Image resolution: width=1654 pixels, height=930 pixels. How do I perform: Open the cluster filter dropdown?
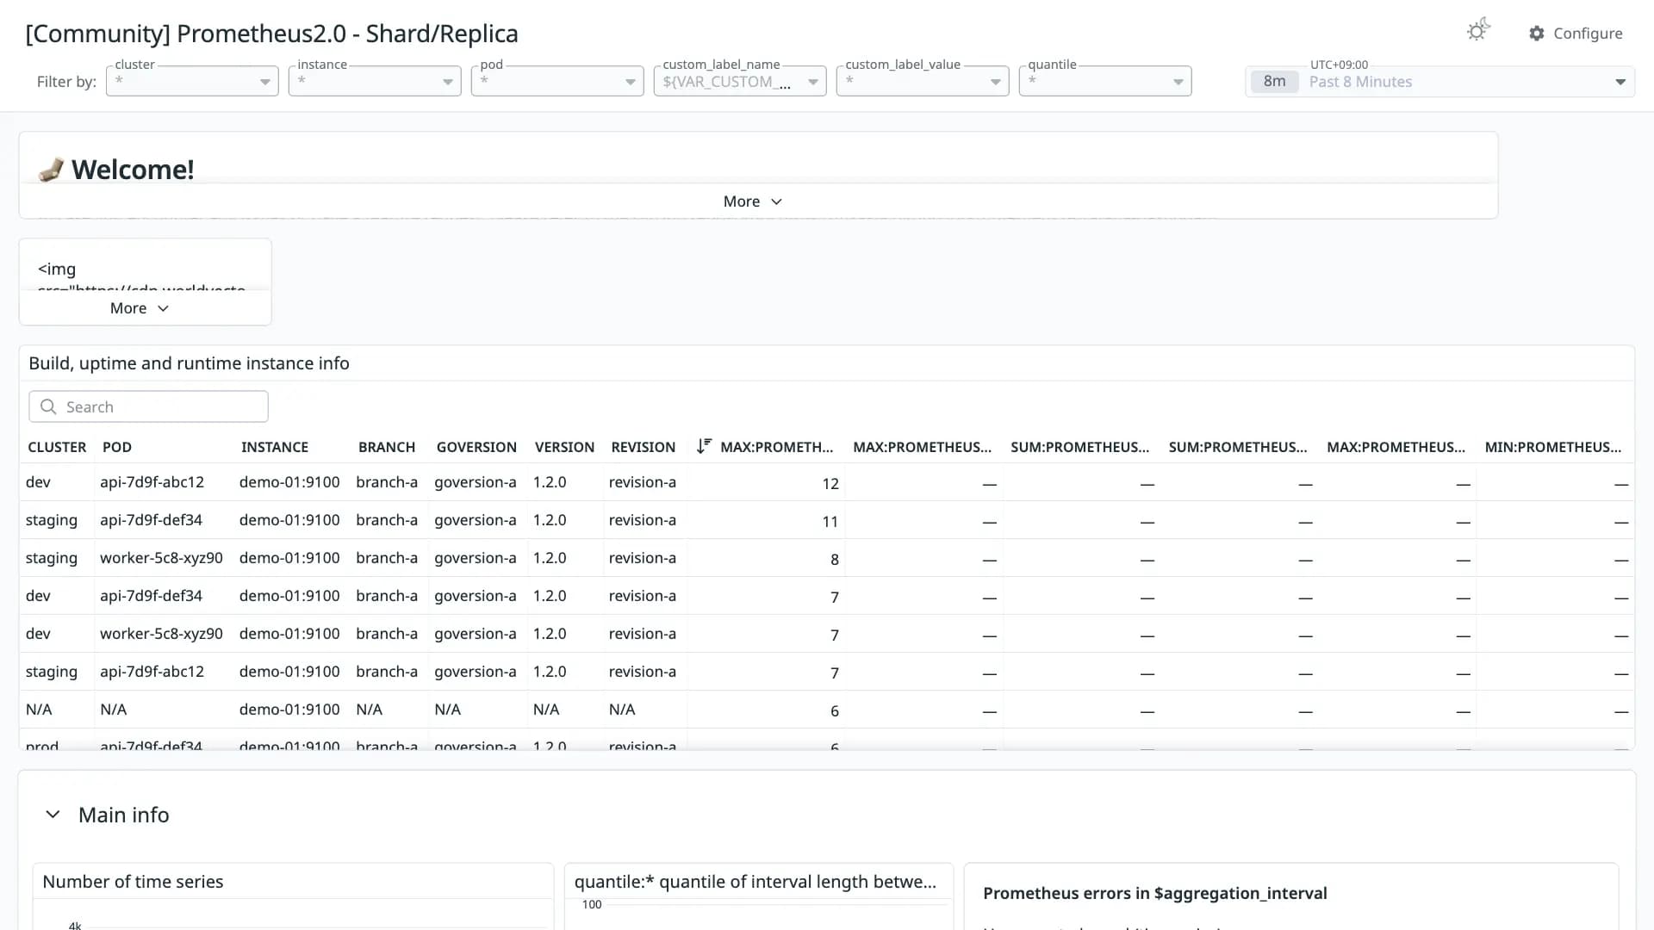192,81
